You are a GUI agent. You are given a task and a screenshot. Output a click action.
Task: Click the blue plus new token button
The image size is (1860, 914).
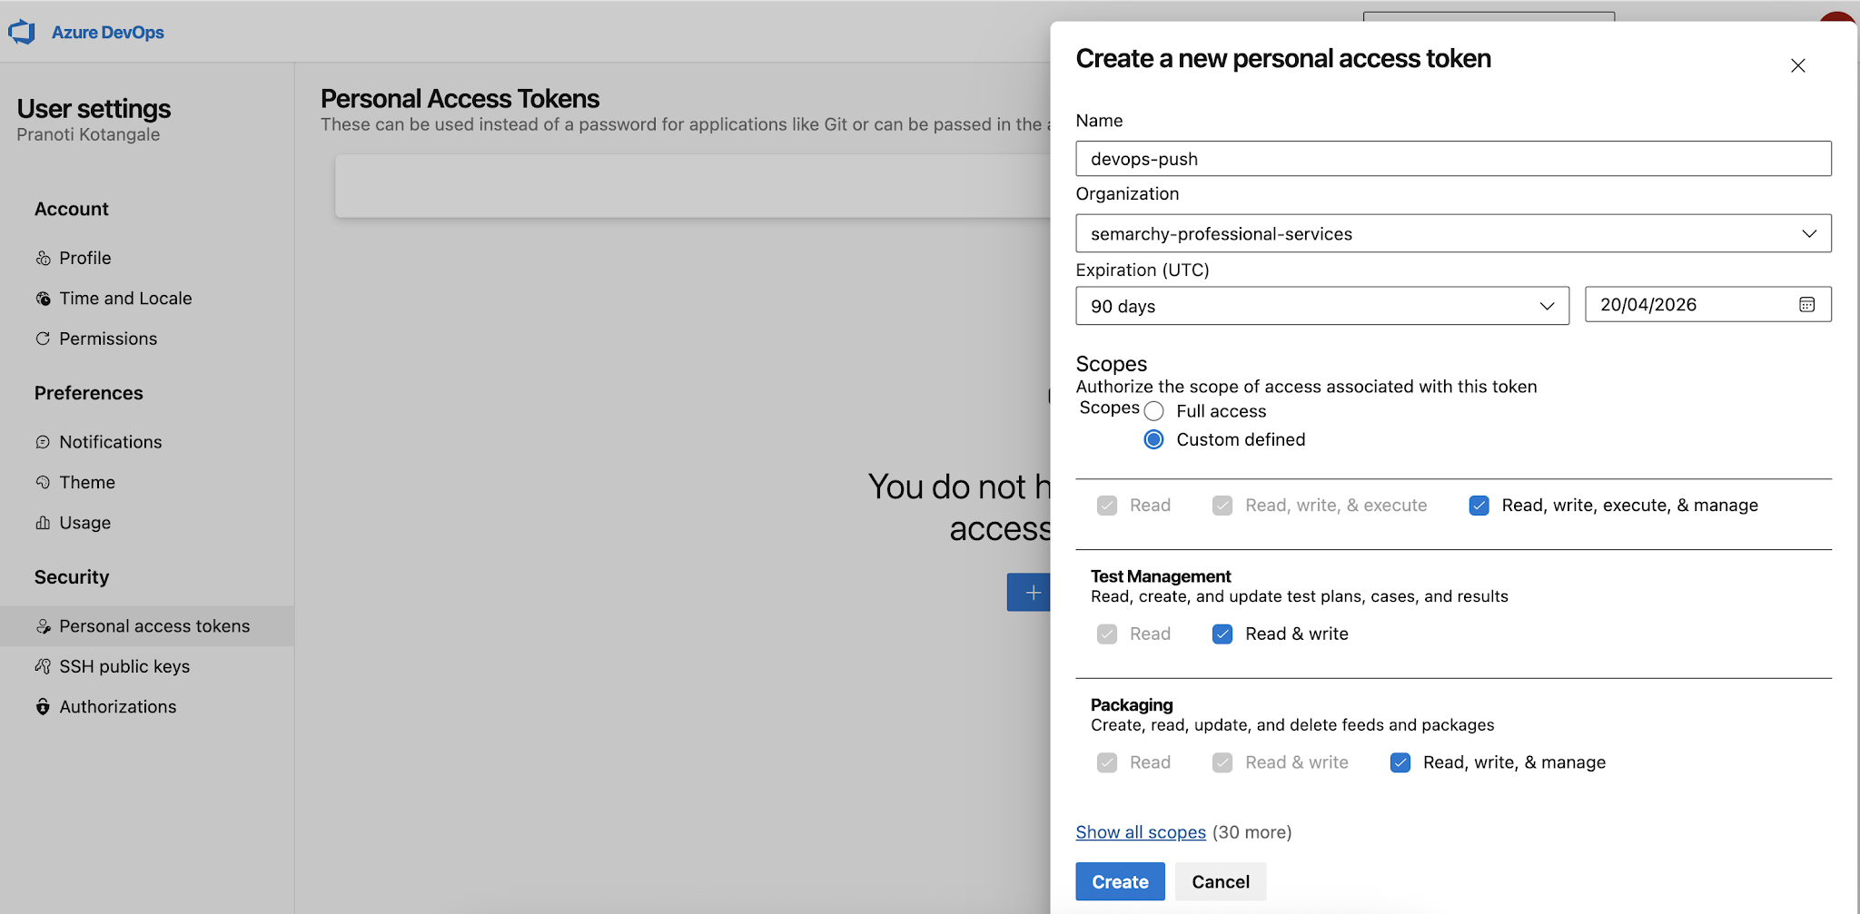point(1029,592)
